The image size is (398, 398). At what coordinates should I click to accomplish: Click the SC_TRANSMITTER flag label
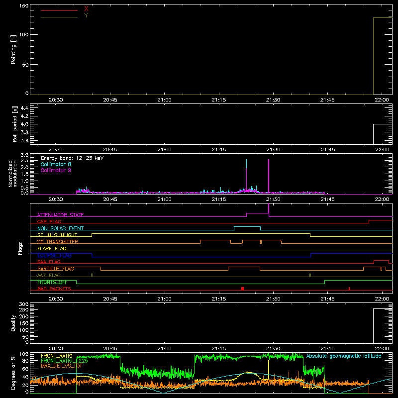(58, 242)
